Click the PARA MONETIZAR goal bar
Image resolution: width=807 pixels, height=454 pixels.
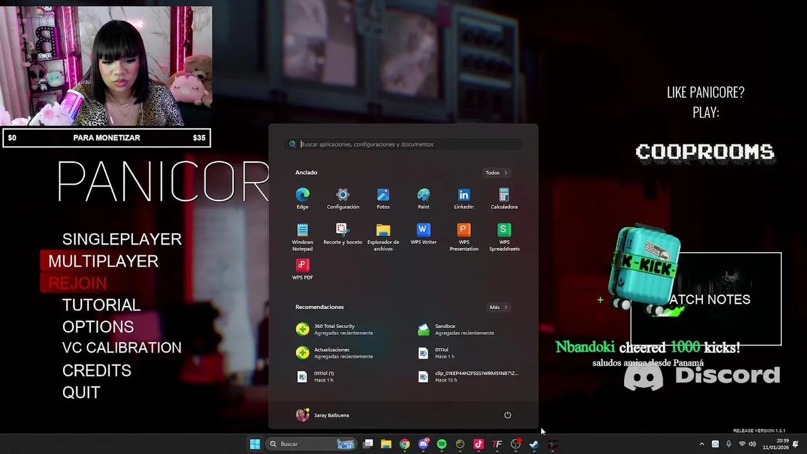[107, 137]
